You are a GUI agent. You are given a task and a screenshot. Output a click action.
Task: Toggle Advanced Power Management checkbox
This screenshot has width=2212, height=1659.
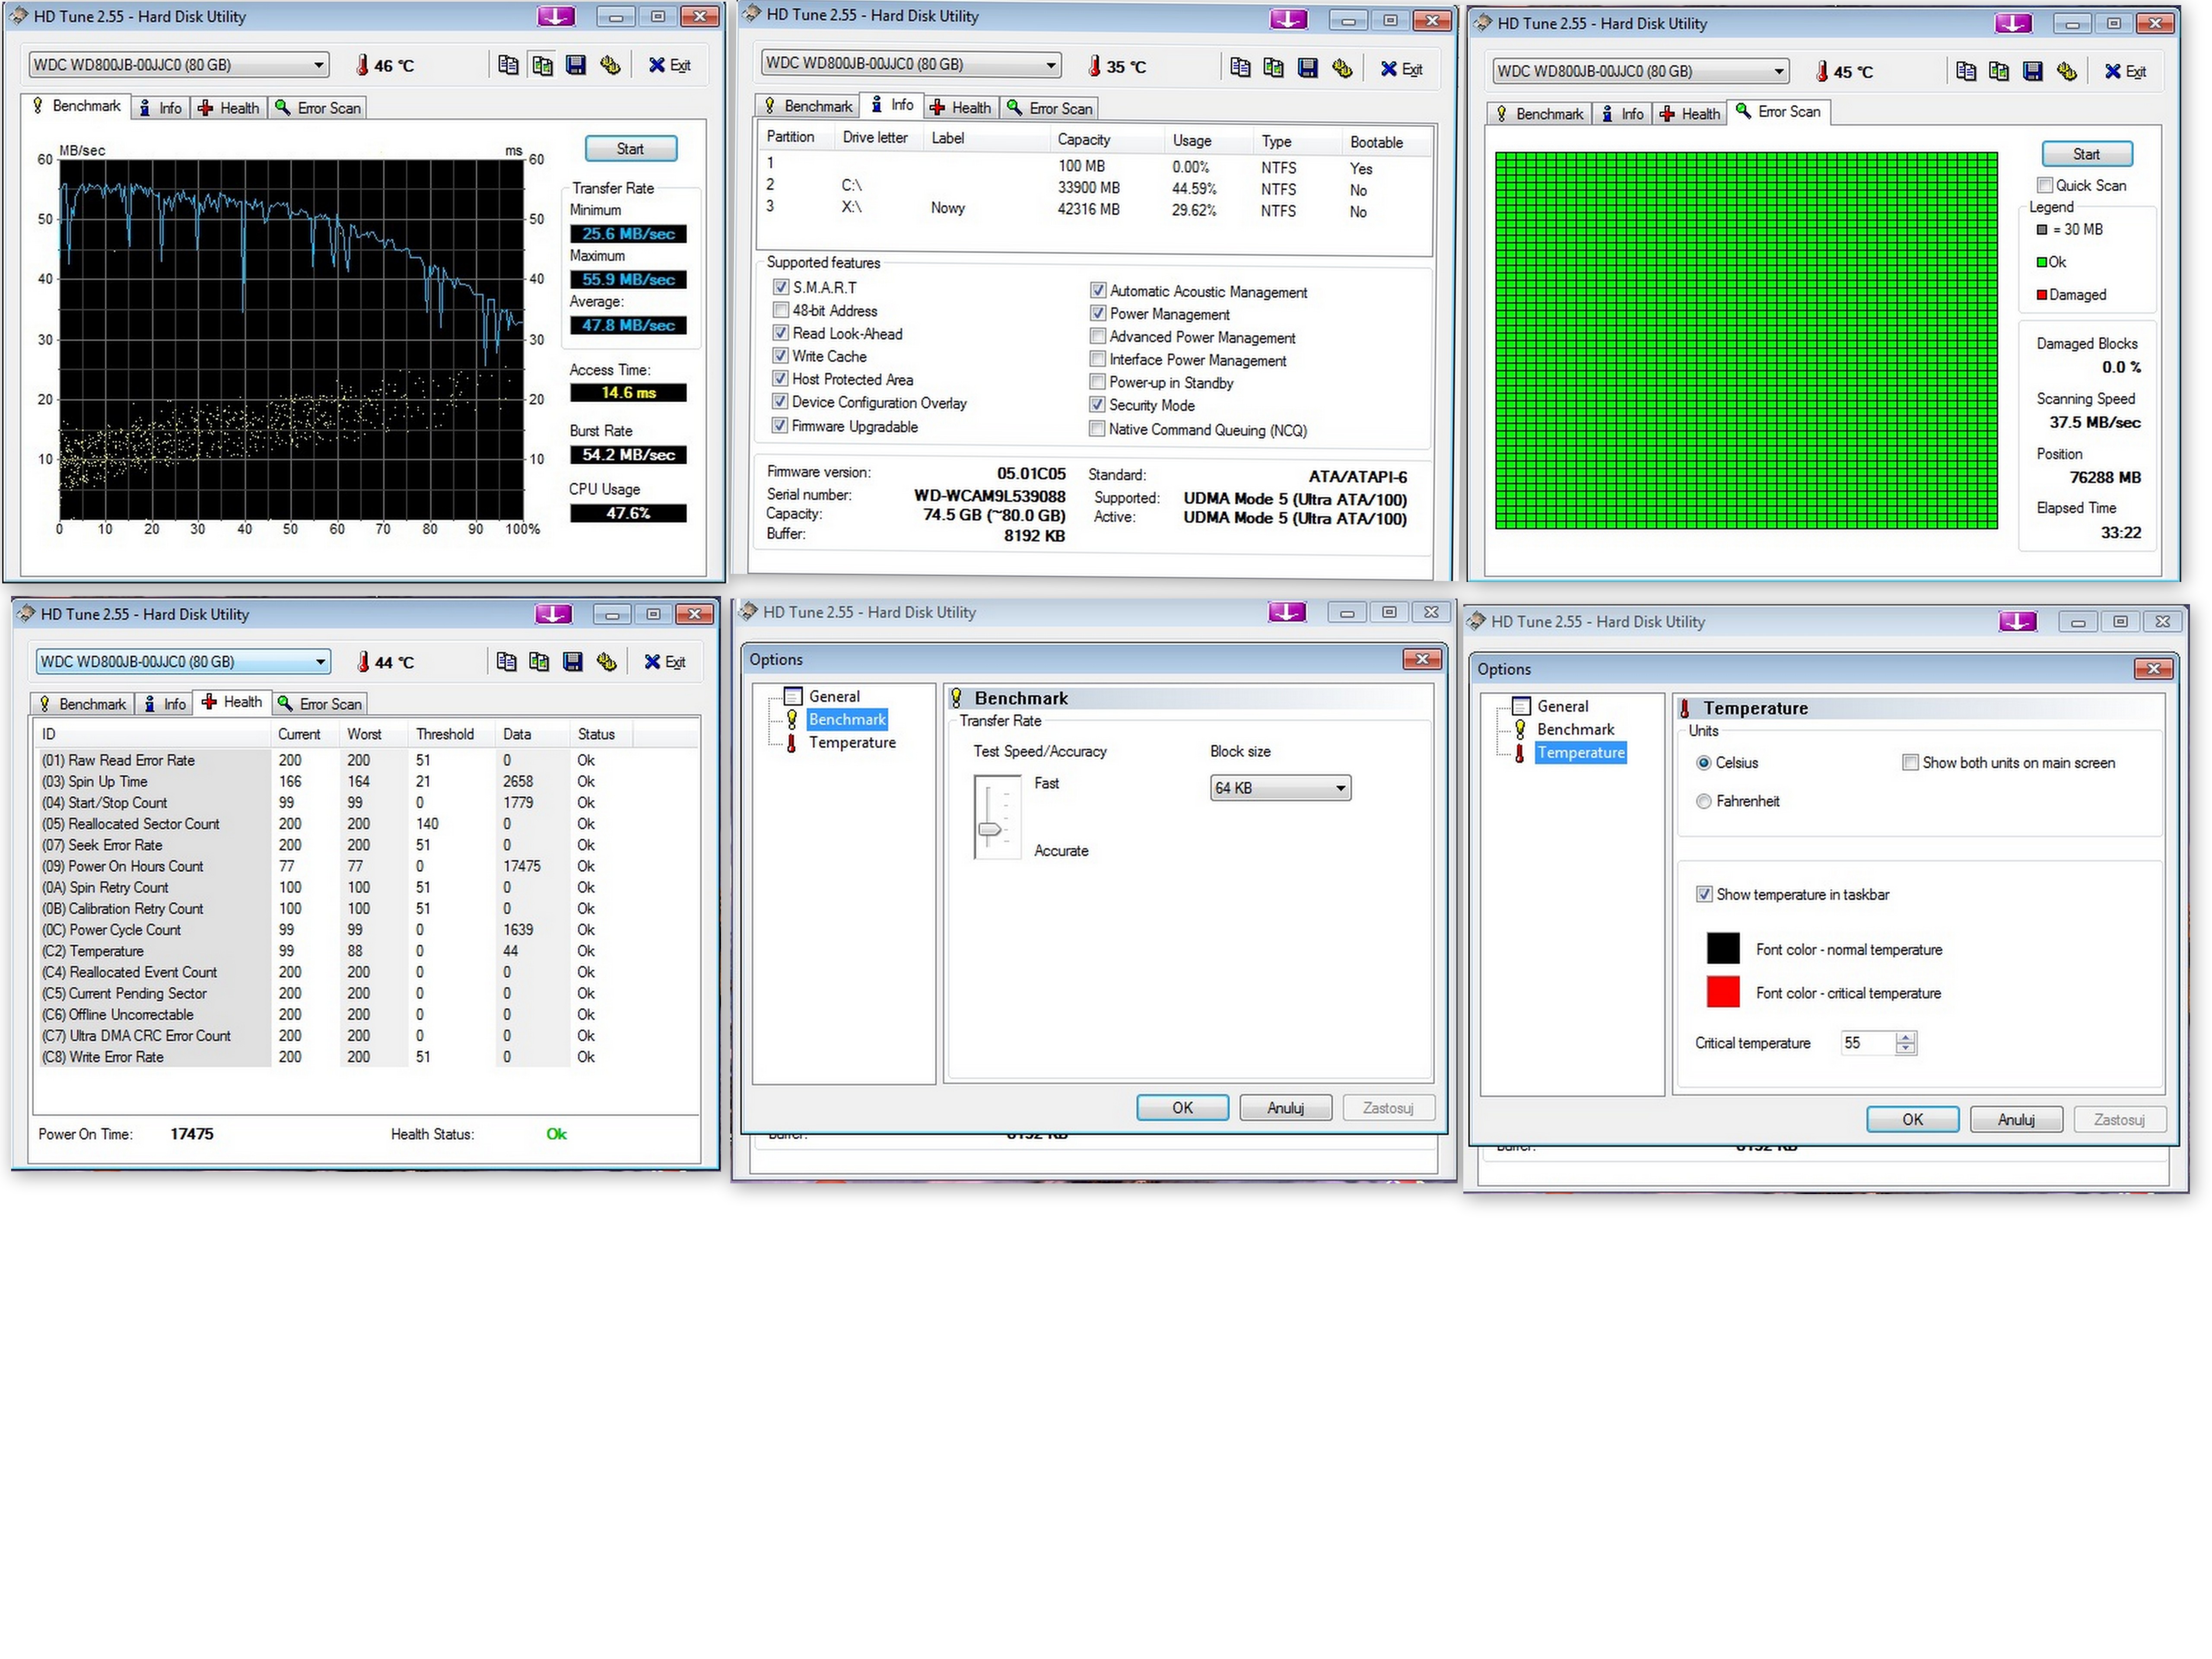click(x=1098, y=336)
